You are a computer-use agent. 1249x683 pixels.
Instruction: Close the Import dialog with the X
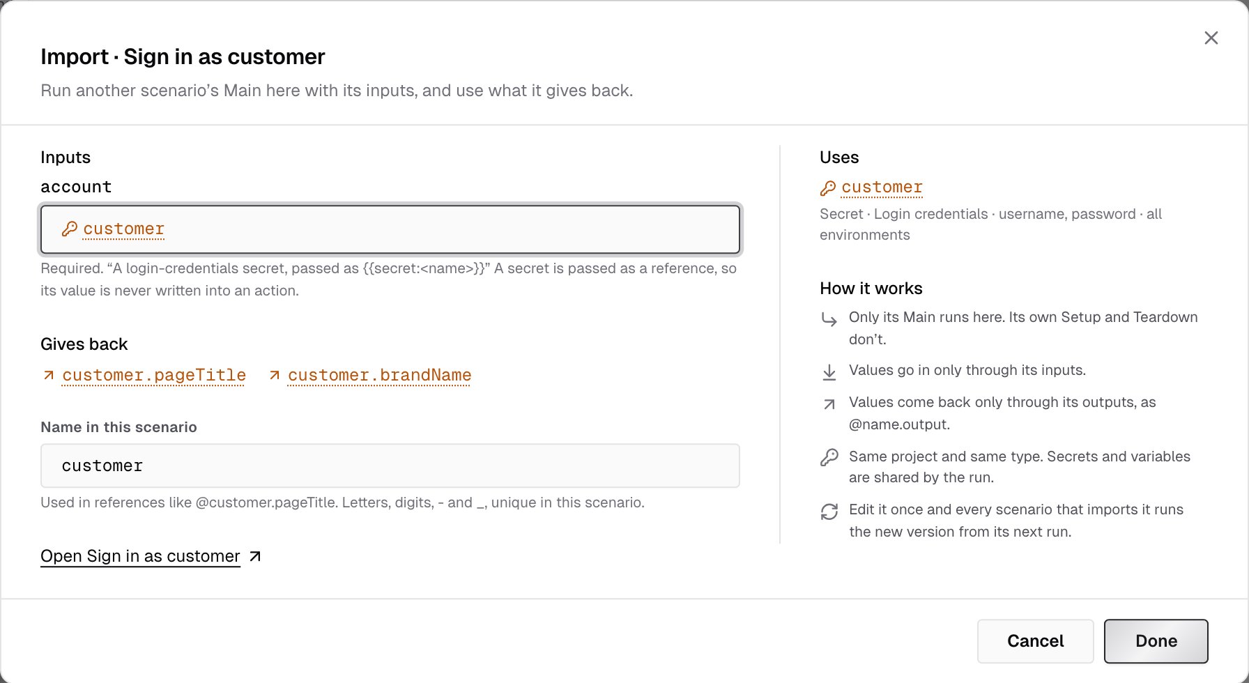pos(1211,38)
